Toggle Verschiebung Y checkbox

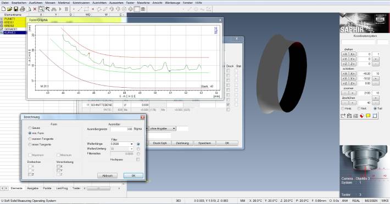(x=58, y=171)
